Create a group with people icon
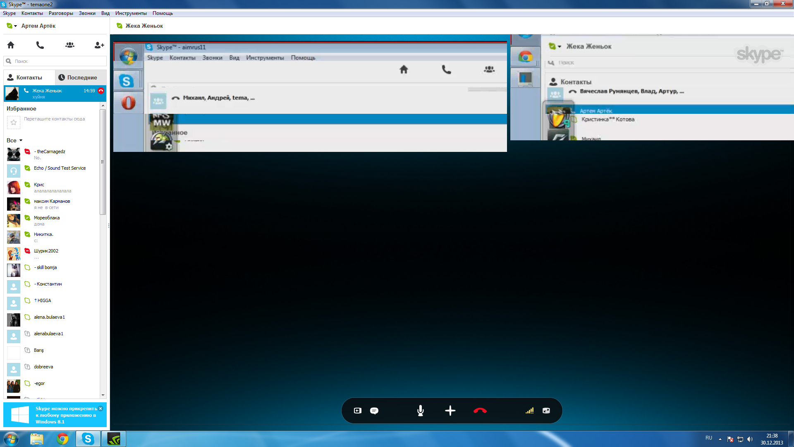Image resolution: width=794 pixels, height=447 pixels. coord(70,45)
